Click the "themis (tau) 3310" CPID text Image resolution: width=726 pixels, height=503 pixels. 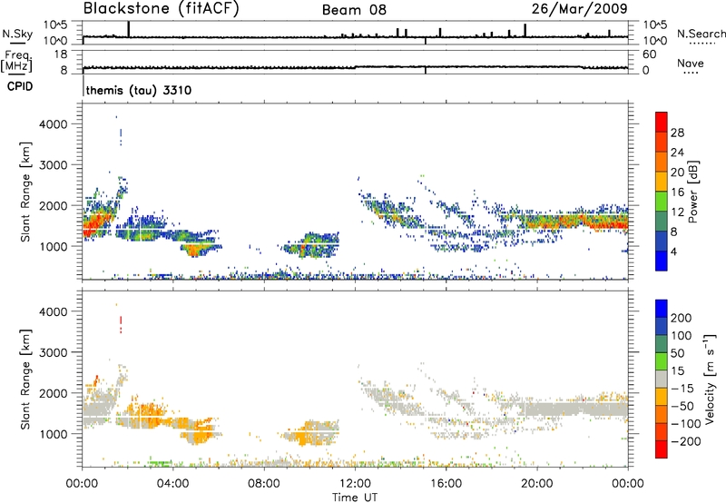click(139, 90)
